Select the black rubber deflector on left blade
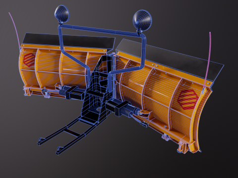238x178 pixels. [68, 41]
